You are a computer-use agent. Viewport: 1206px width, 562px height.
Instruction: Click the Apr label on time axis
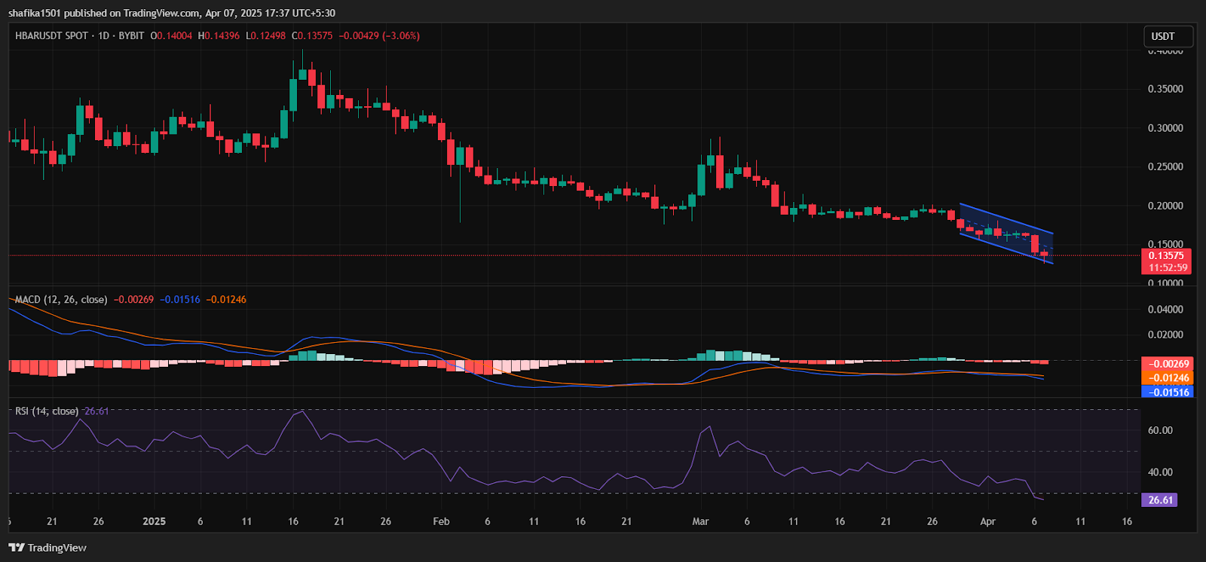click(x=987, y=521)
